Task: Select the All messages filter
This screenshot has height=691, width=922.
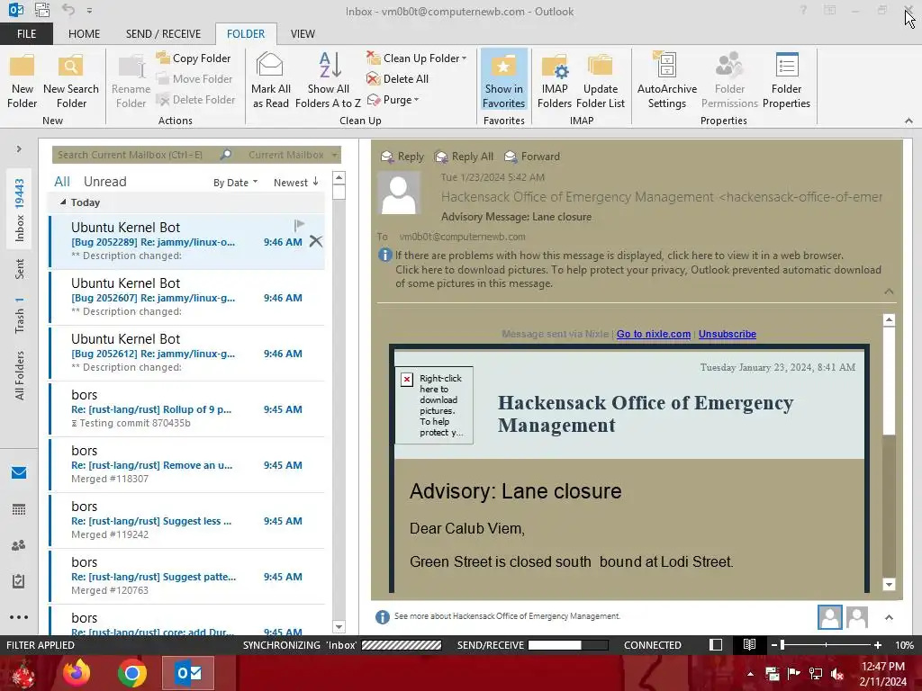Action: [62, 182]
